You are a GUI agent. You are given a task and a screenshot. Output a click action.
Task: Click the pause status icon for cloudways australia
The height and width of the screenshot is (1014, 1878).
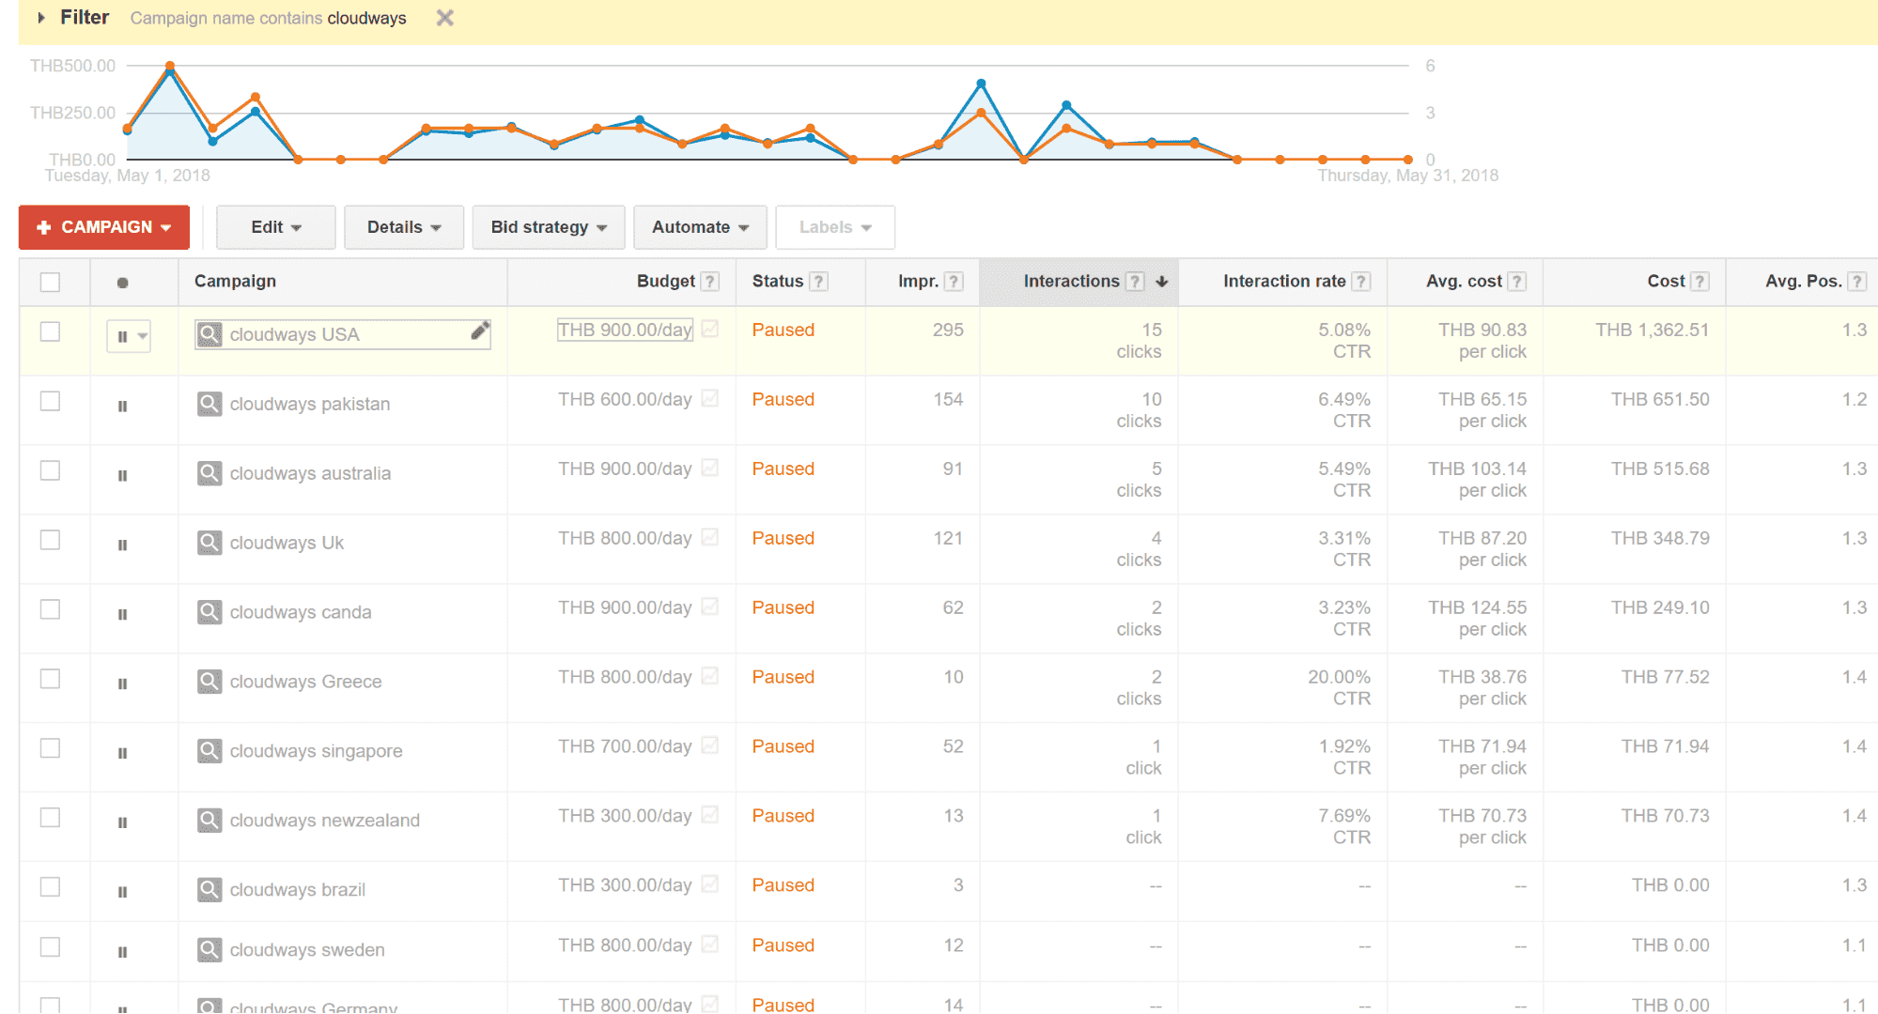(x=122, y=476)
